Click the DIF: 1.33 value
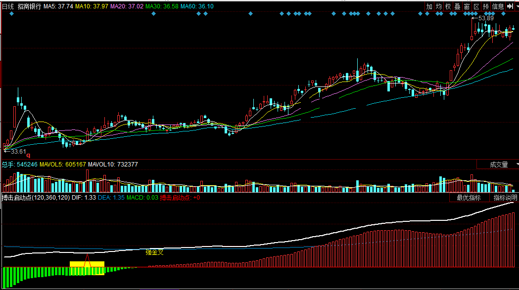Viewport: 519px width, 290px height. tap(84, 198)
